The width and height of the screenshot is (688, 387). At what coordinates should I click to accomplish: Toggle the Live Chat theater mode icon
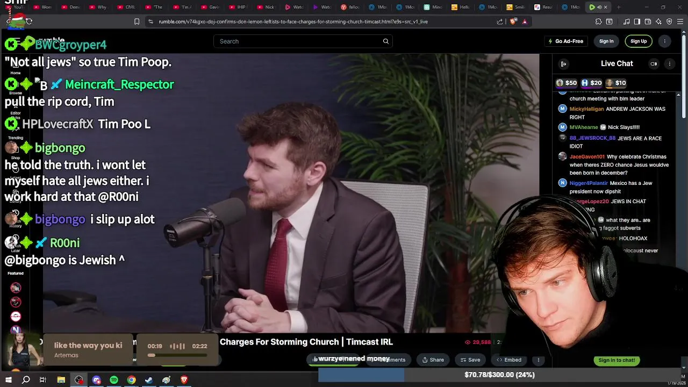coord(654,64)
